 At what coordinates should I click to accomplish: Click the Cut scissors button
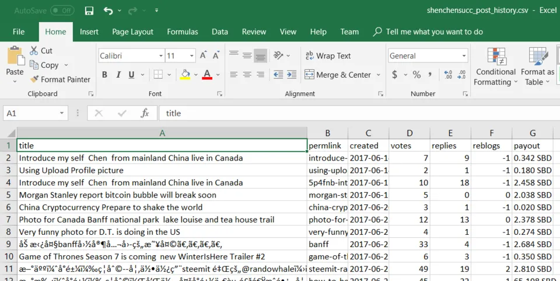[41, 51]
